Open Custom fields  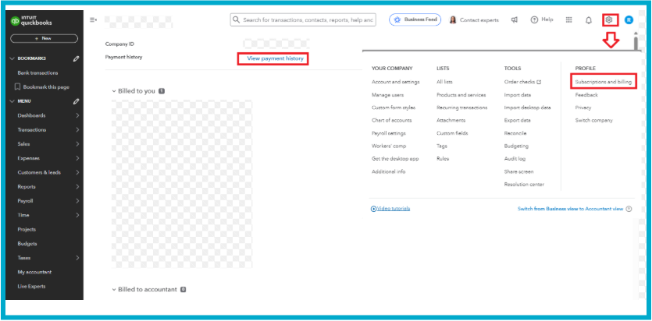452,133
